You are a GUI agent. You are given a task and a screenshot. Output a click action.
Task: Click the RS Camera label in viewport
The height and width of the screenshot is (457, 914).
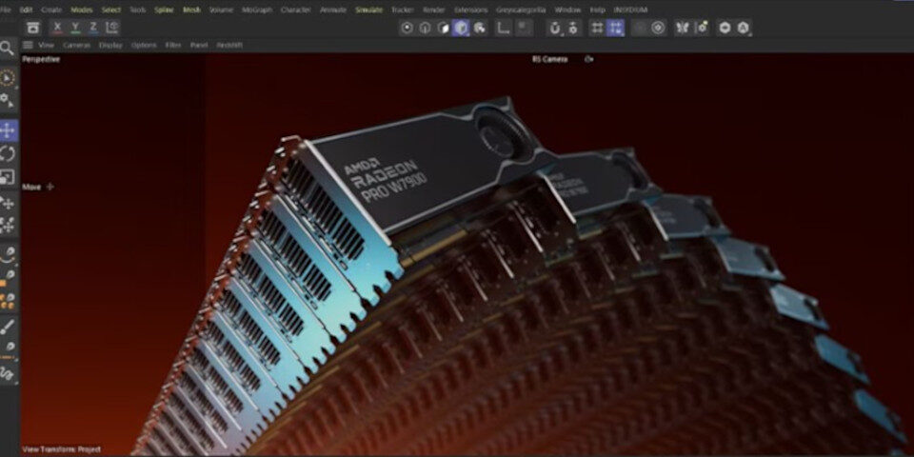coord(549,59)
